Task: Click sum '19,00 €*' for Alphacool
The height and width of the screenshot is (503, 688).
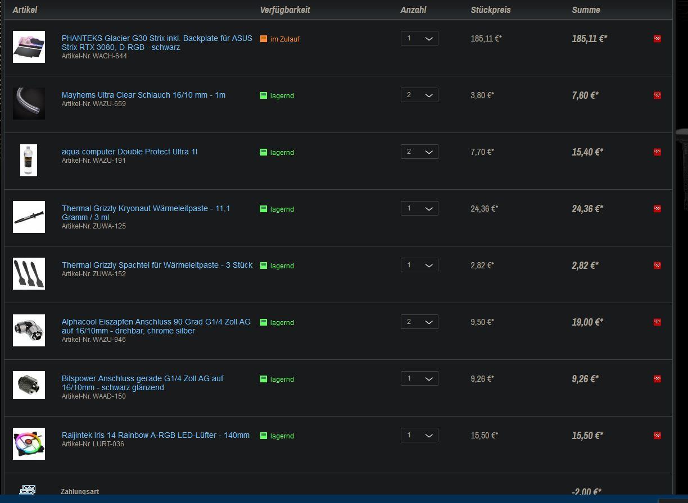Action: click(587, 322)
